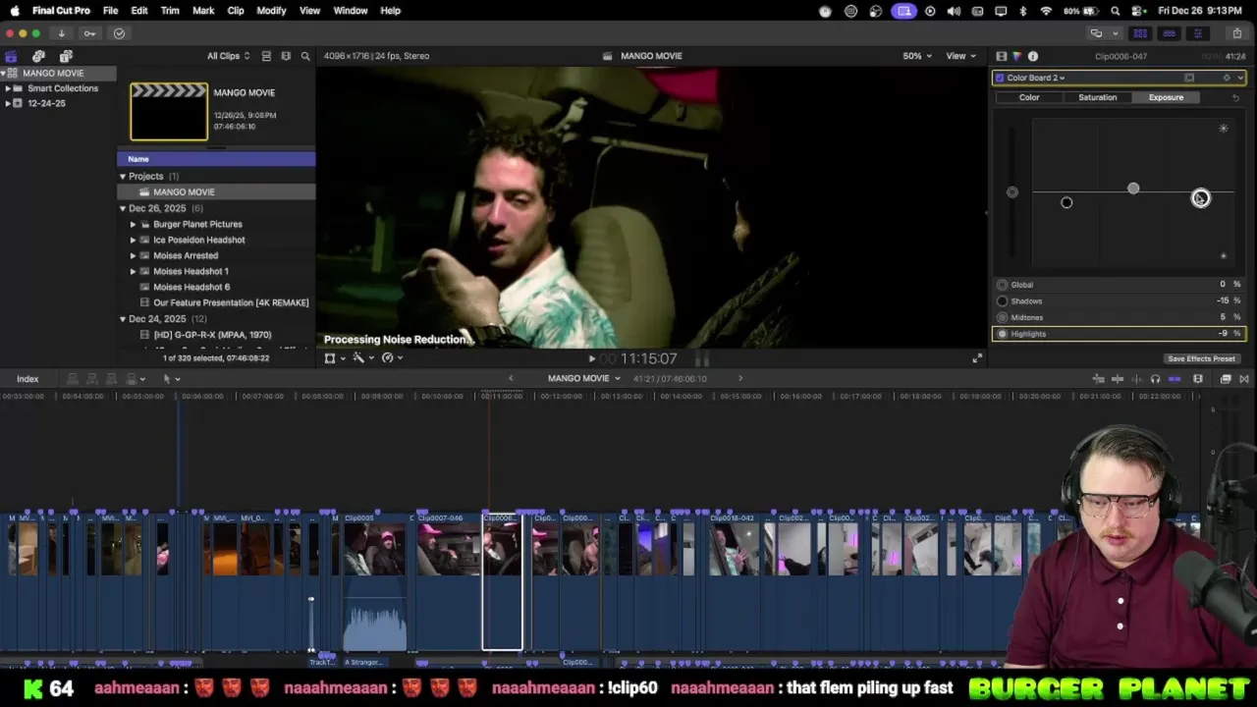1257x707 pixels.
Task: Open the Photos and Audio sidebar
Action: [x=38, y=56]
